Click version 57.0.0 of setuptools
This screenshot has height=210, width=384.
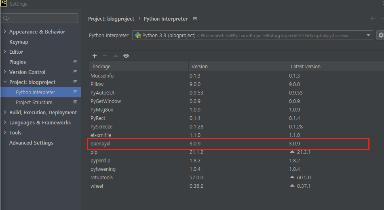click(196, 177)
